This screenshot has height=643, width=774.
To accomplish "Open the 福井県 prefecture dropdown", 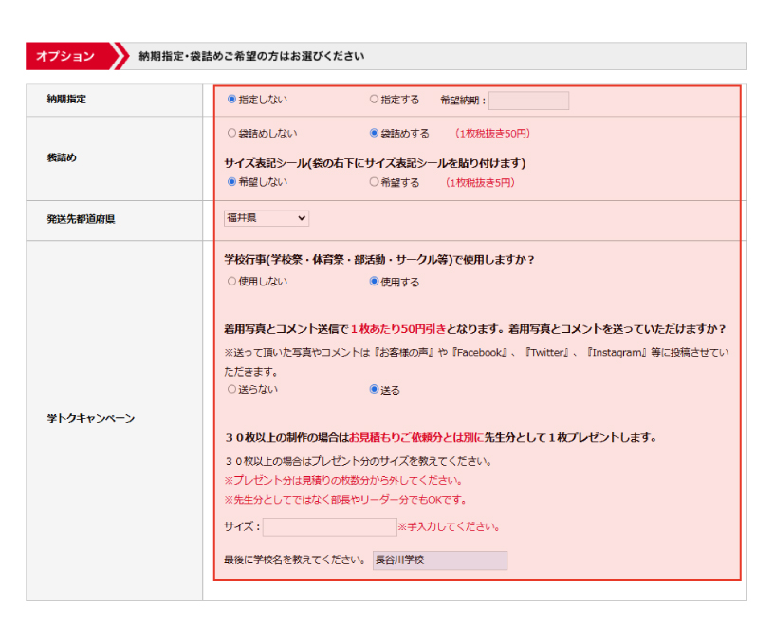I will (266, 218).
